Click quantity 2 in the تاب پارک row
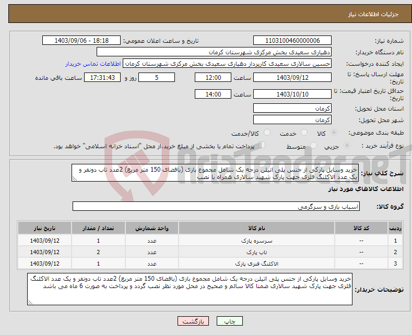The image size is (412, 335). [x=98, y=252]
